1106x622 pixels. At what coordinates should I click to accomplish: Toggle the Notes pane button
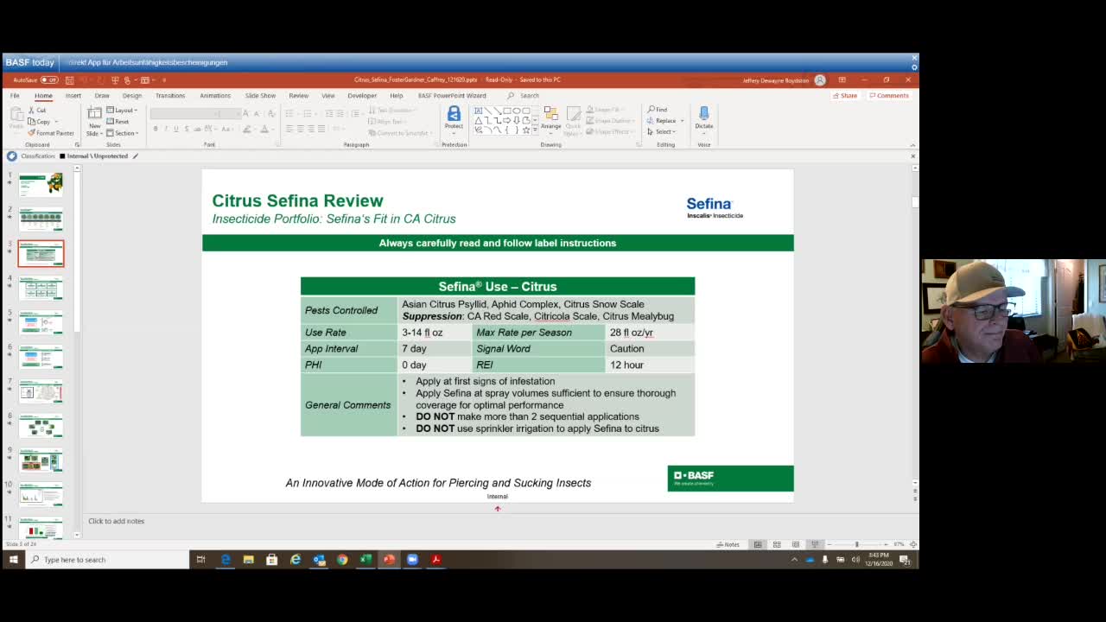point(728,544)
